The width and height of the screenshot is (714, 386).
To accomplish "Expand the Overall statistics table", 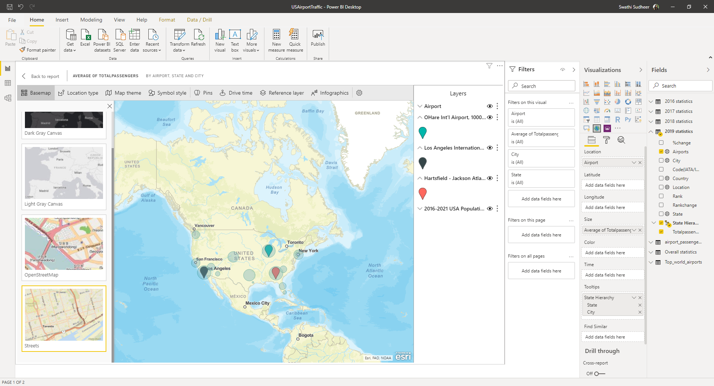I will pos(651,252).
